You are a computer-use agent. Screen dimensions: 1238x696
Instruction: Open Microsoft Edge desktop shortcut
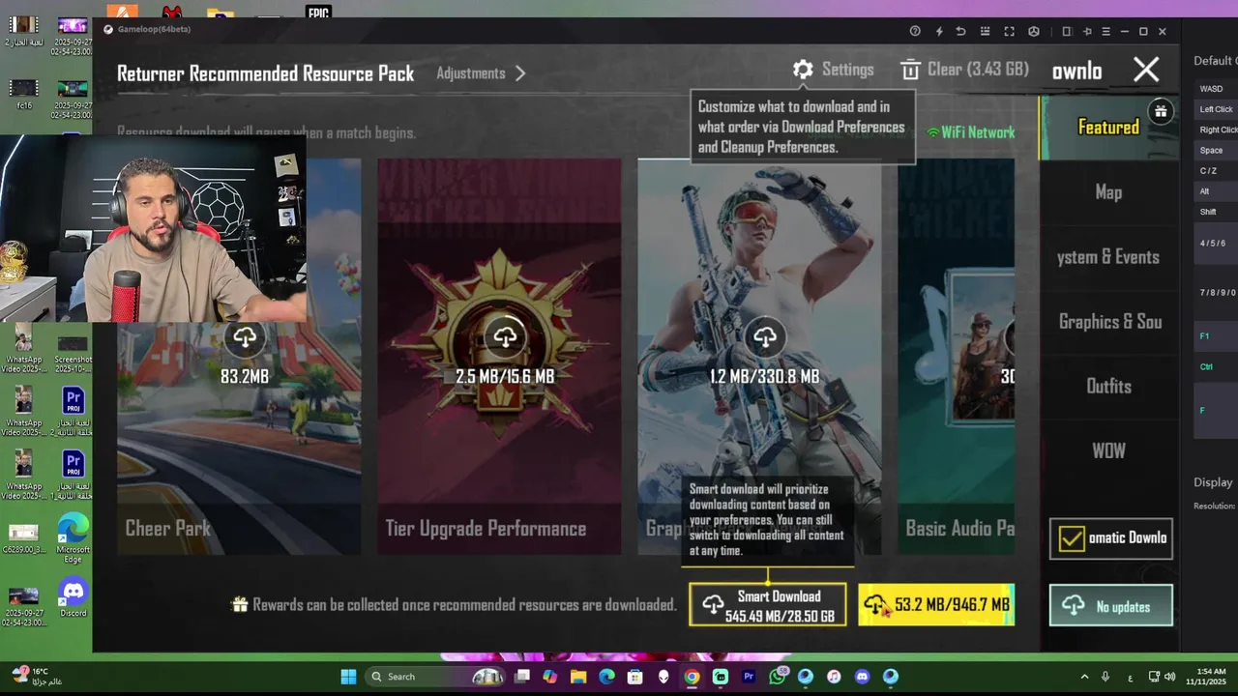pos(73,537)
